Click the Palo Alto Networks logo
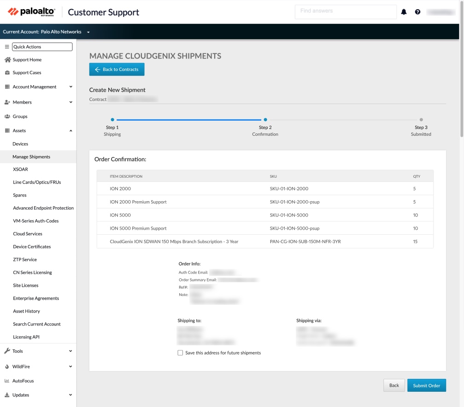 tap(31, 12)
